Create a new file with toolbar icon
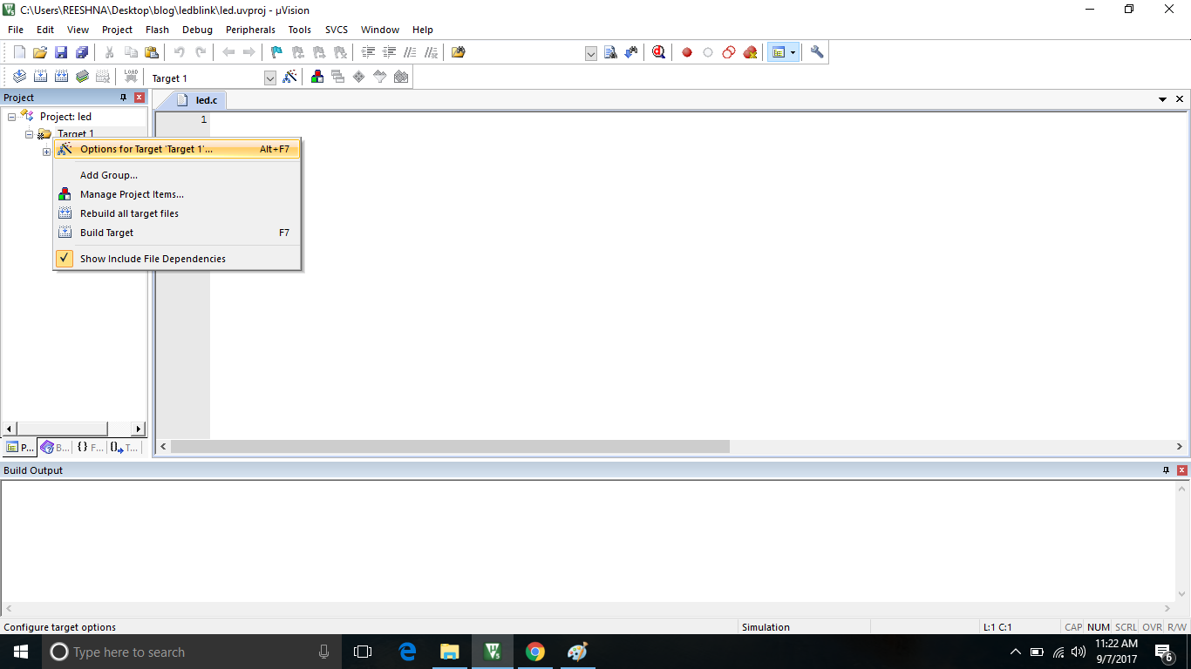The height and width of the screenshot is (669, 1191). point(19,52)
